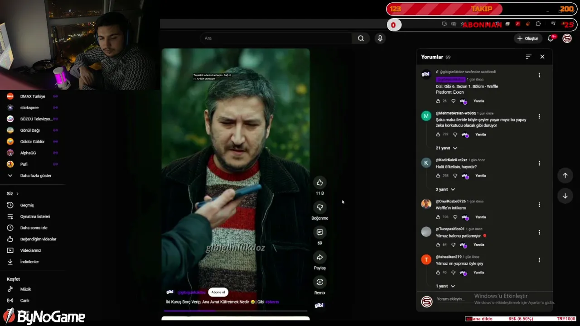Viewport: 580px width, 326px height.
Task: Open gibi channel avatar under video
Action: 170,292
